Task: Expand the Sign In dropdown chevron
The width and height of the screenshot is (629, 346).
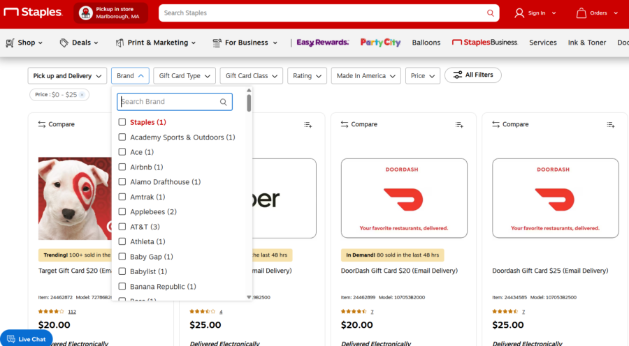Action: click(x=554, y=13)
